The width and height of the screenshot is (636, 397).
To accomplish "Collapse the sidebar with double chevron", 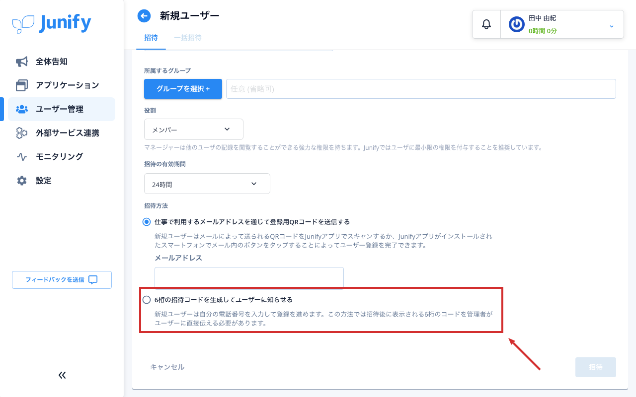I will click(62, 375).
